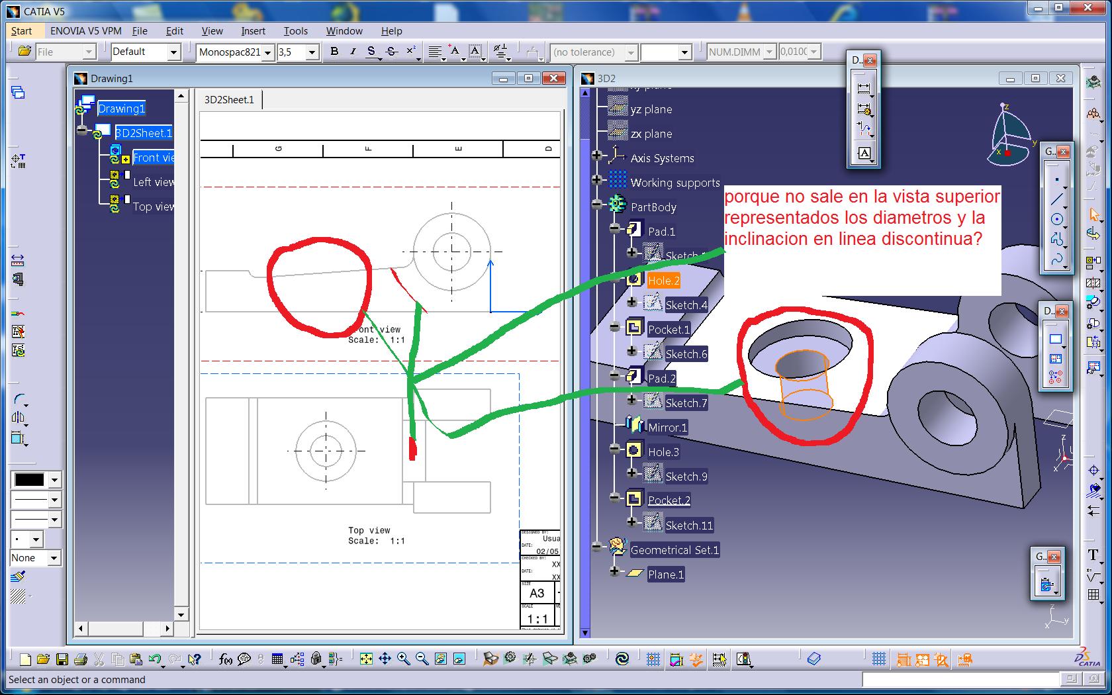This screenshot has height=695, width=1112.
Task: Click the Save disk icon
Action: point(62,659)
